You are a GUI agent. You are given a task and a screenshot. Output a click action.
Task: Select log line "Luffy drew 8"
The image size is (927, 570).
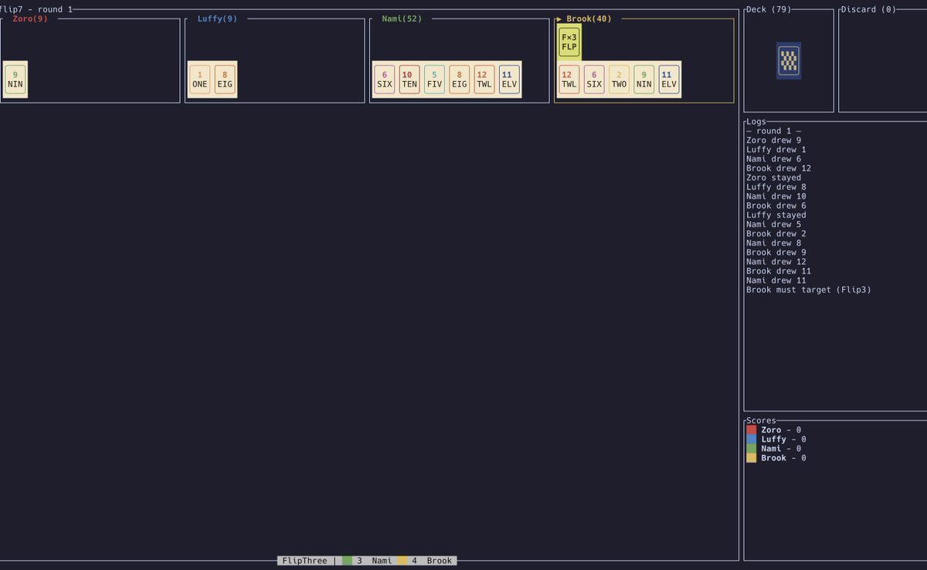(x=776, y=187)
